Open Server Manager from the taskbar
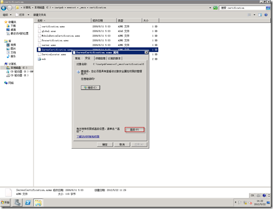Viewport: 273px width, 209px height. [x=17, y=202]
